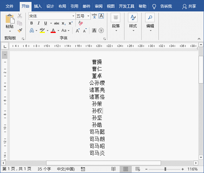Click the 共享 Share button
The width and height of the screenshot is (204, 173).
click(189, 6)
